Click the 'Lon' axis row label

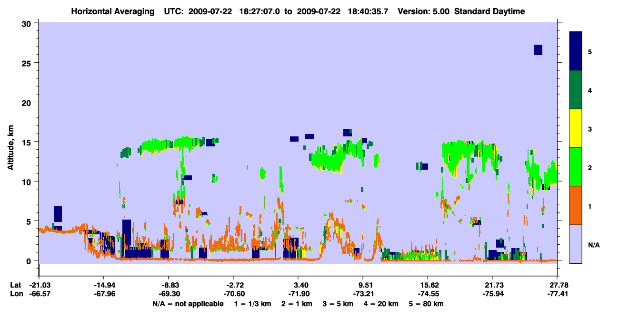[x=16, y=294]
